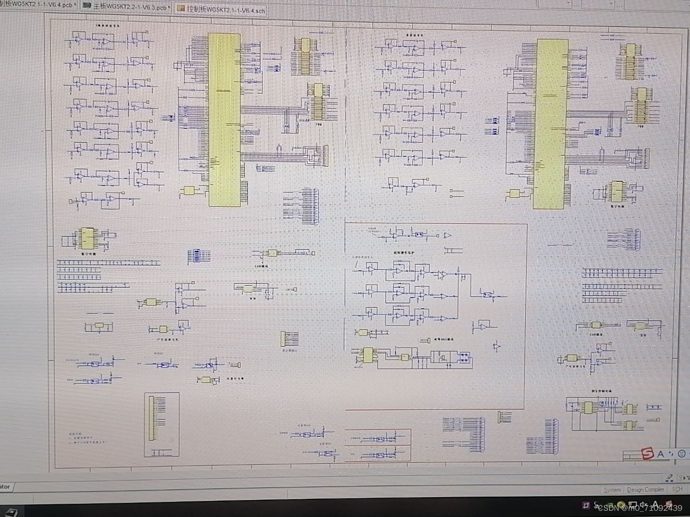The width and height of the screenshot is (690, 517).
Task: Select the 控制板WG5KT2 1-1-V6.4.sch document tab
Action: point(221,9)
